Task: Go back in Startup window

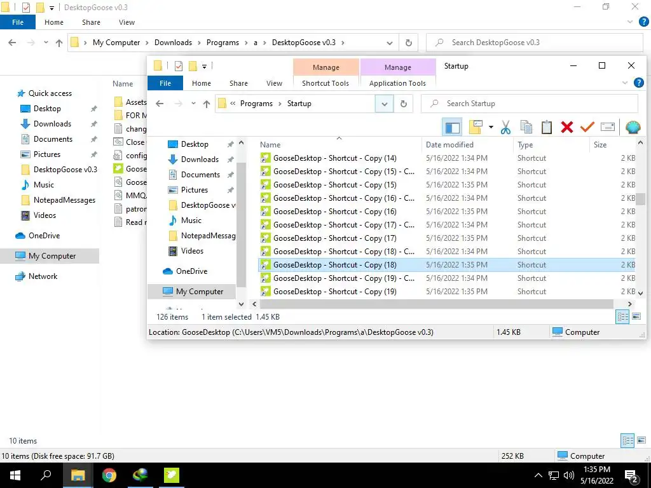Action: (160, 104)
